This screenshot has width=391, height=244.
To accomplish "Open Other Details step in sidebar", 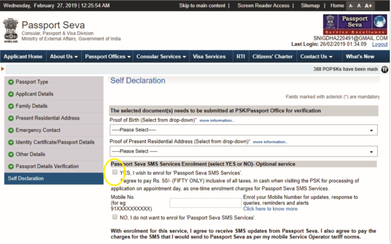I will tap(54, 154).
